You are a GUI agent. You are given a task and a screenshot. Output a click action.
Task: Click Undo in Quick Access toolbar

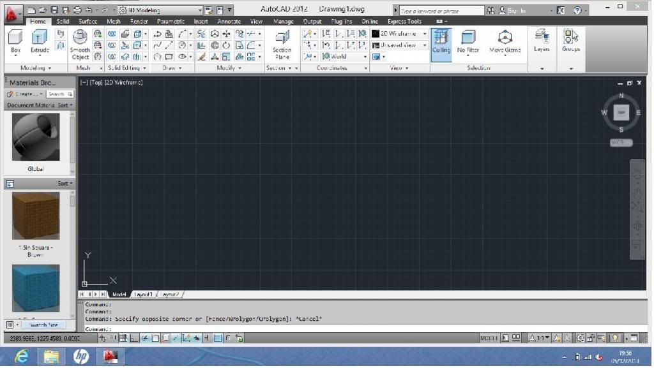pos(88,10)
